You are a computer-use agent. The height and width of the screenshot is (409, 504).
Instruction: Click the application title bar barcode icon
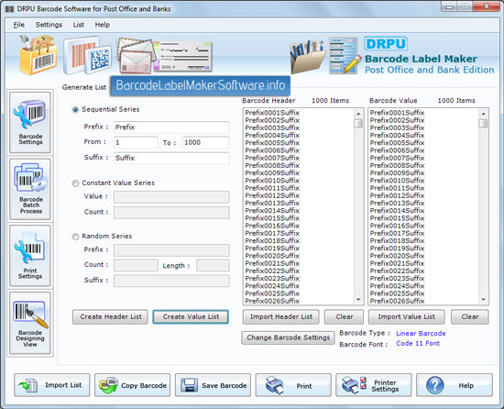tap(10, 8)
